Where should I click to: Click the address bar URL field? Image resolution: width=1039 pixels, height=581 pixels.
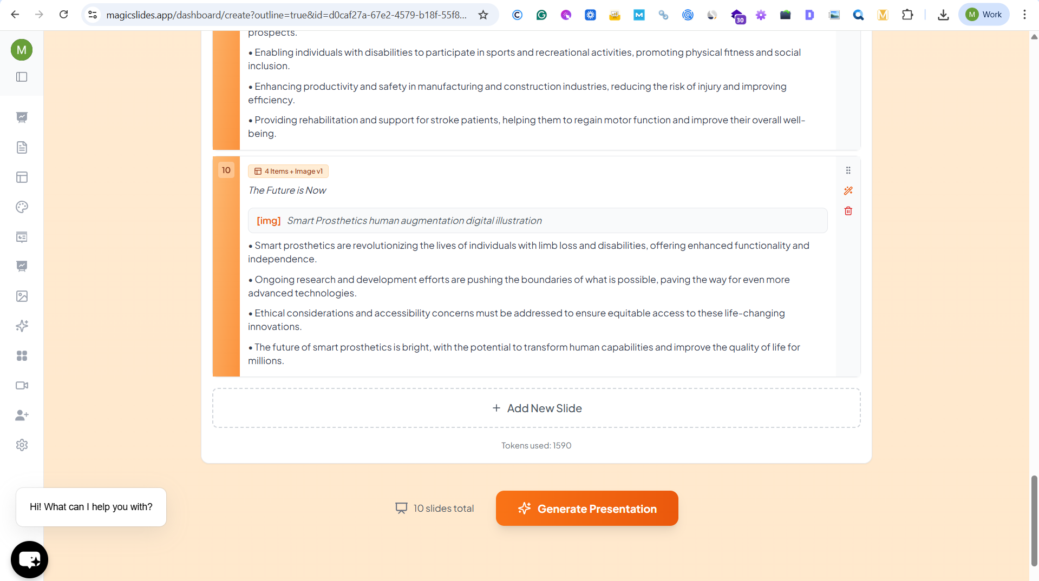tap(286, 15)
